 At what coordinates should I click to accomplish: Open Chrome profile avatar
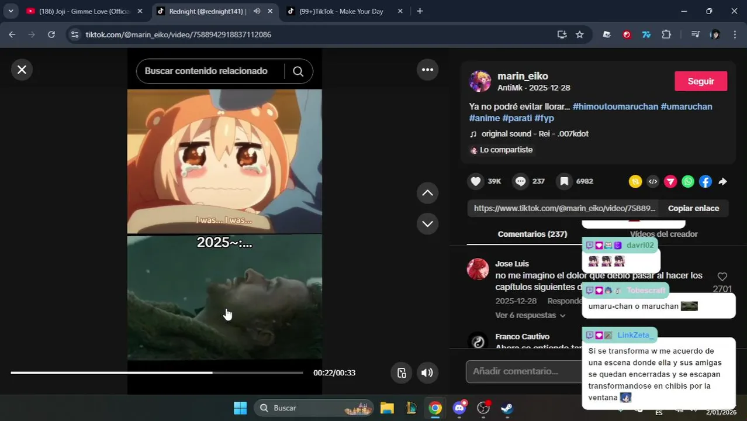tap(715, 34)
